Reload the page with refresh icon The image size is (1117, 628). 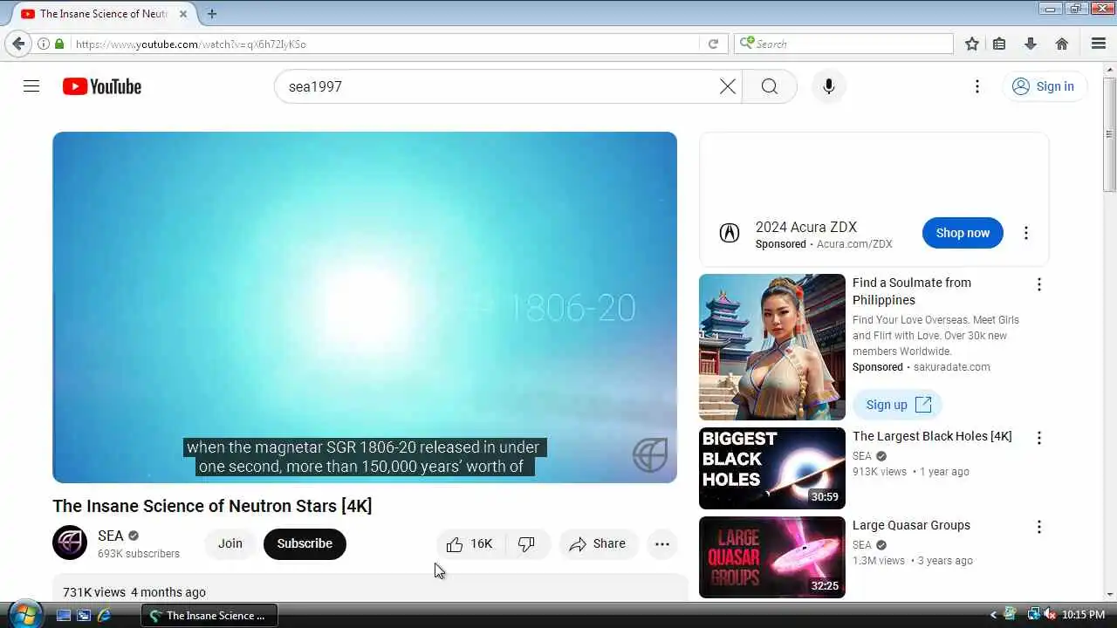[713, 44]
